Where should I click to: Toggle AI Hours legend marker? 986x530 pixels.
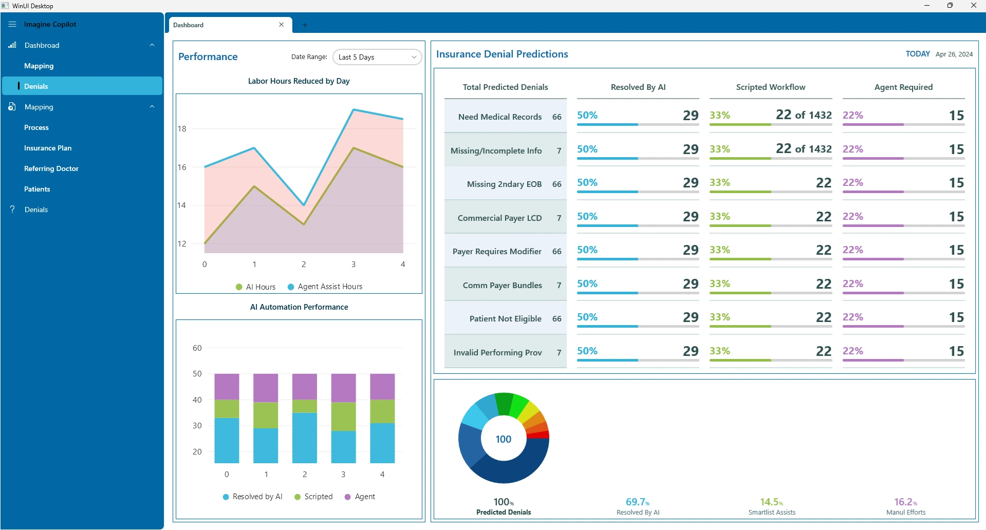(x=239, y=287)
